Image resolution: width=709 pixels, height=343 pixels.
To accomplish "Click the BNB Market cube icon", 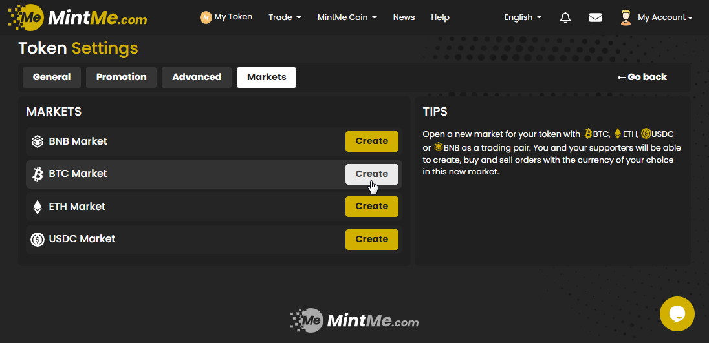I will click(x=38, y=141).
